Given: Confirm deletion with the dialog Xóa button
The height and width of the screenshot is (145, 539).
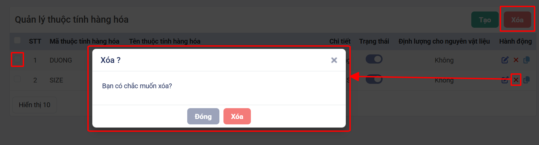Looking at the screenshot, I should point(237,116).
